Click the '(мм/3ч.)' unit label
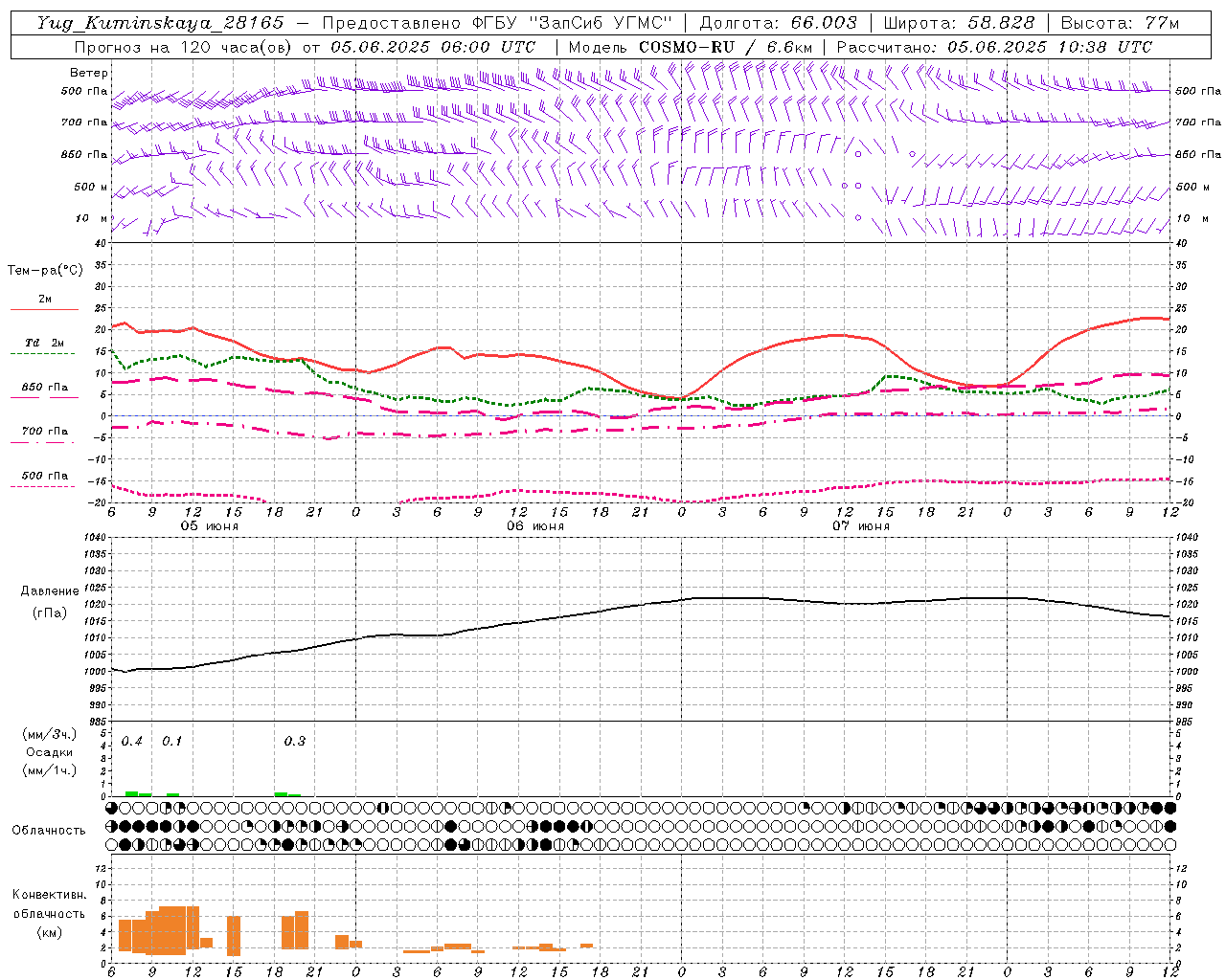The image size is (1226, 980). 49,734
